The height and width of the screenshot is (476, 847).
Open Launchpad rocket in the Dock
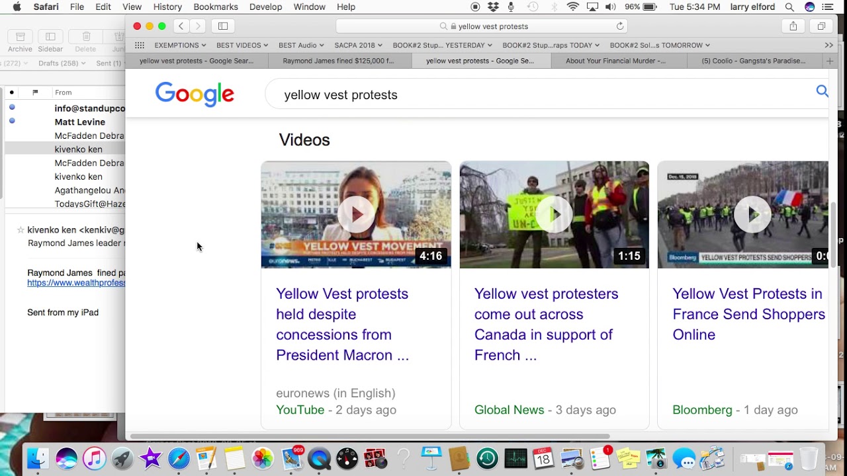pyautogui.click(x=122, y=458)
